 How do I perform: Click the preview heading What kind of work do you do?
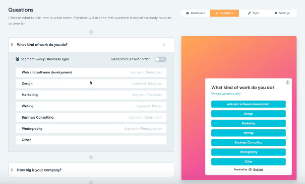(x=243, y=87)
